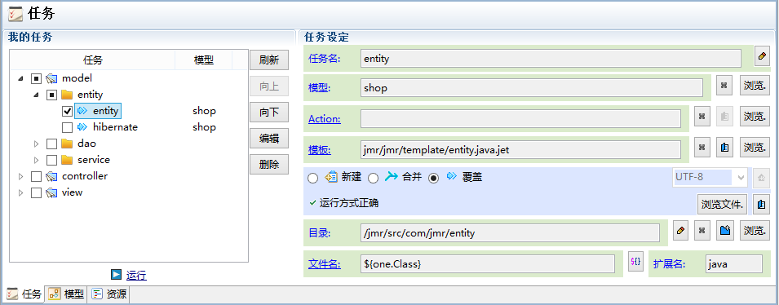The width and height of the screenshot is (779, 305).
Task: Select the 新建 radio button
Action: pyautogui.click(x=313, y=179)
